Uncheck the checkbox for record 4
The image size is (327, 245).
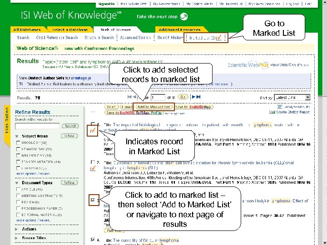click(93, 240)
